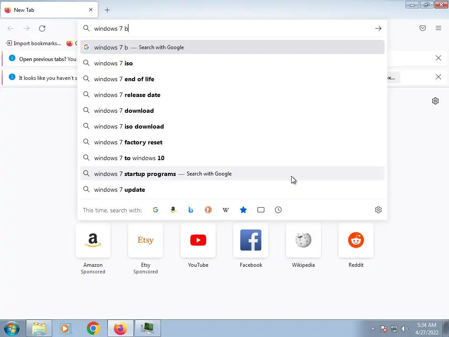449x337 pixels.
Task: Select suggestion 'windows 7 release date'
Action: pyautogui.click(x=232, y=95)
